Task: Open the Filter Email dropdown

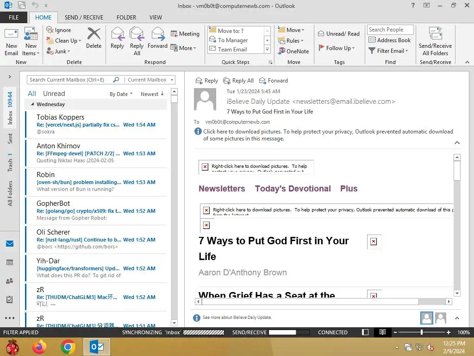Action: 388,51
